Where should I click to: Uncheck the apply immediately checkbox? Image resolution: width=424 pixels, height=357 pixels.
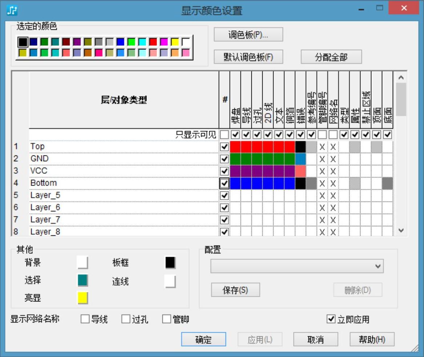tap(331, 319)
